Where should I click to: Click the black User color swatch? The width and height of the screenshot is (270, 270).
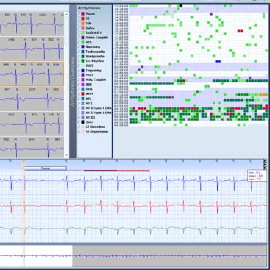(x=83, y=122)
